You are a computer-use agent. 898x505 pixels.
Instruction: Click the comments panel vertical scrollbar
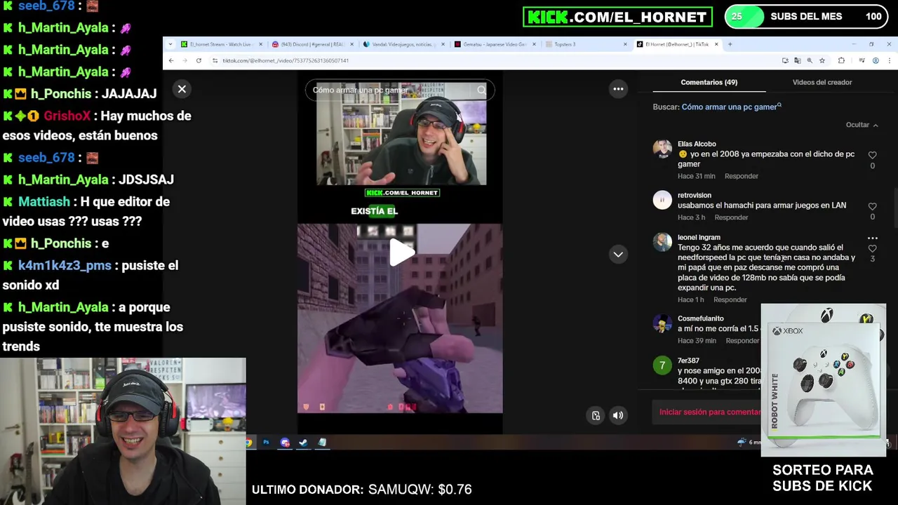tap(895, 208)
